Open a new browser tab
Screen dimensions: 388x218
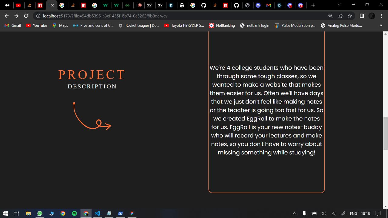313,5
